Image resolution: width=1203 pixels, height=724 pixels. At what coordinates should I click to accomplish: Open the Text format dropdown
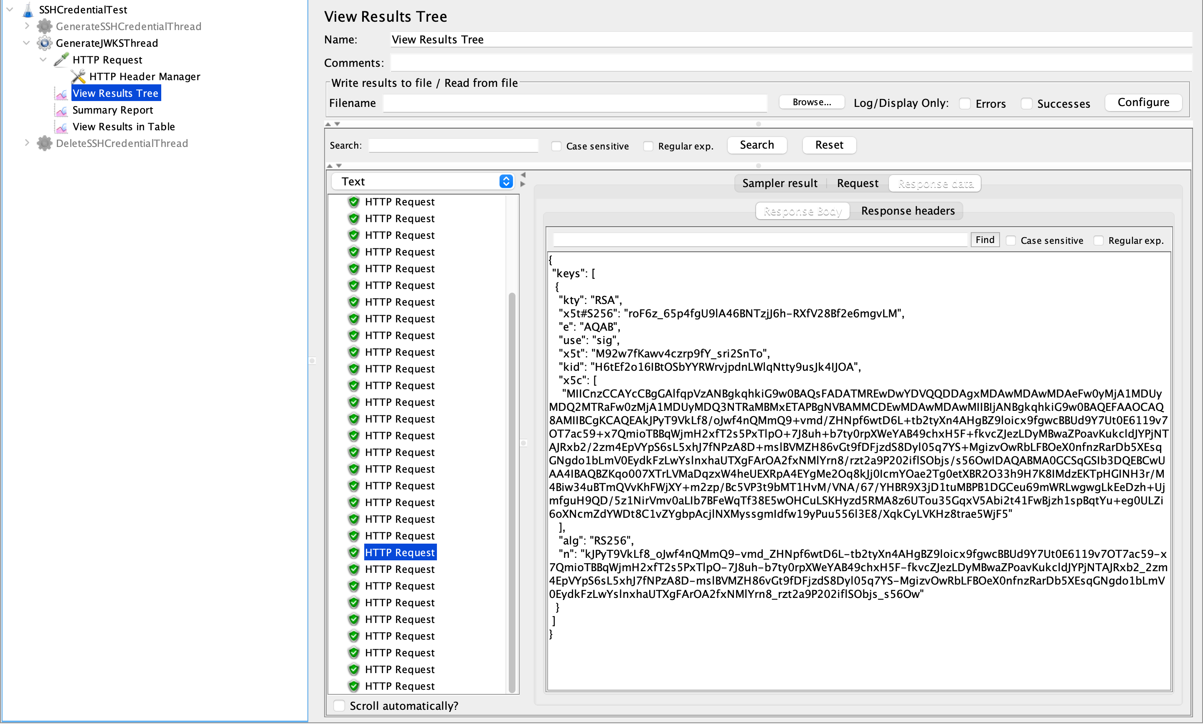pyautogui.click(x=507, y=181)
